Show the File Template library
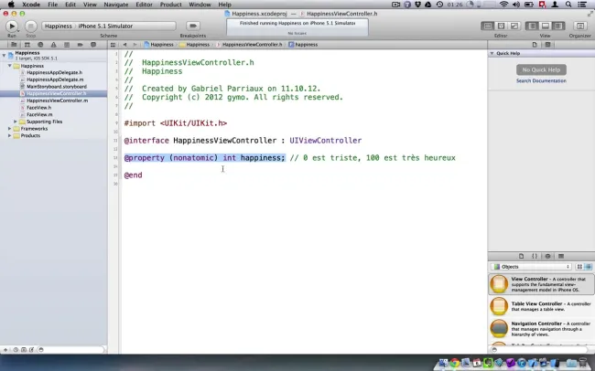 click(522, 256)
